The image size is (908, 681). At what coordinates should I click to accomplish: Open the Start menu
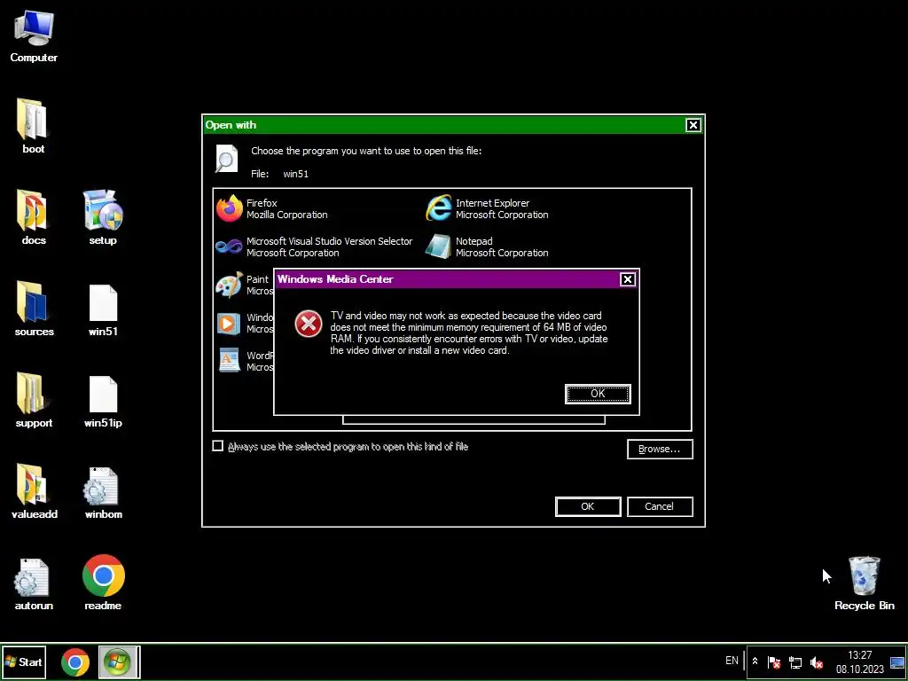click(x=24, y=661)
